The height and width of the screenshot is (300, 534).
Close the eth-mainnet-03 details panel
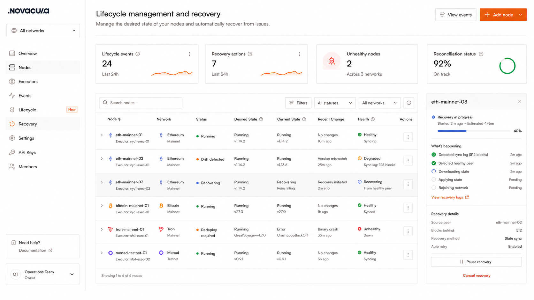[520, 102]
